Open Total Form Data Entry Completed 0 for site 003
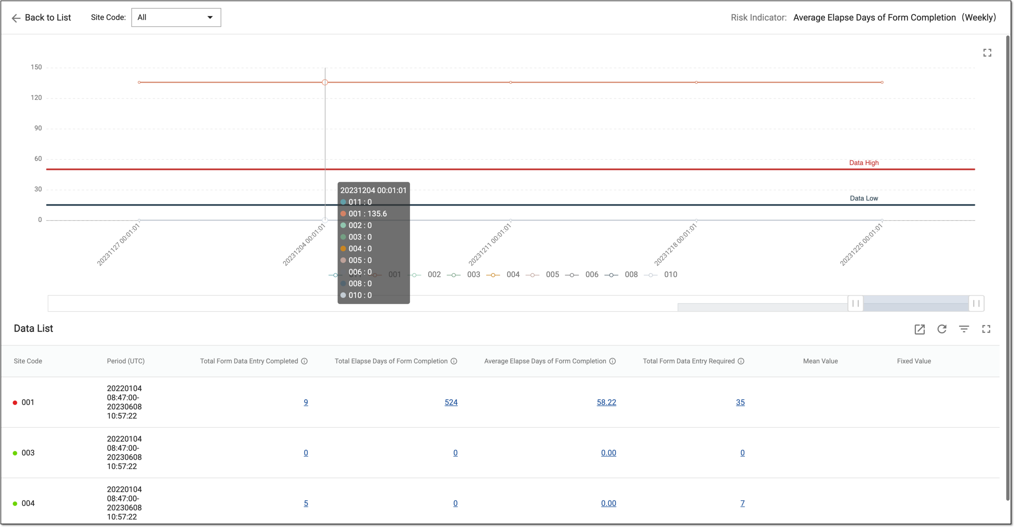Viewport: 1014px width, 527px height. pos(306,453)
